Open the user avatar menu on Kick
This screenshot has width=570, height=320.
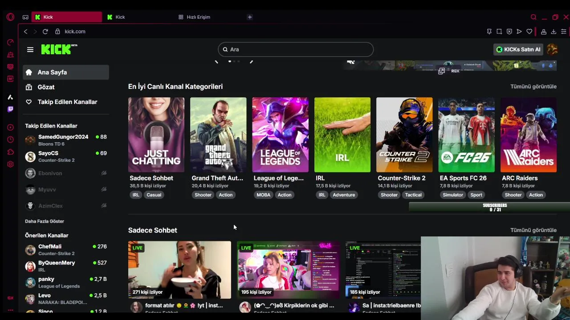pyautogui.click(x=552, y=49)
